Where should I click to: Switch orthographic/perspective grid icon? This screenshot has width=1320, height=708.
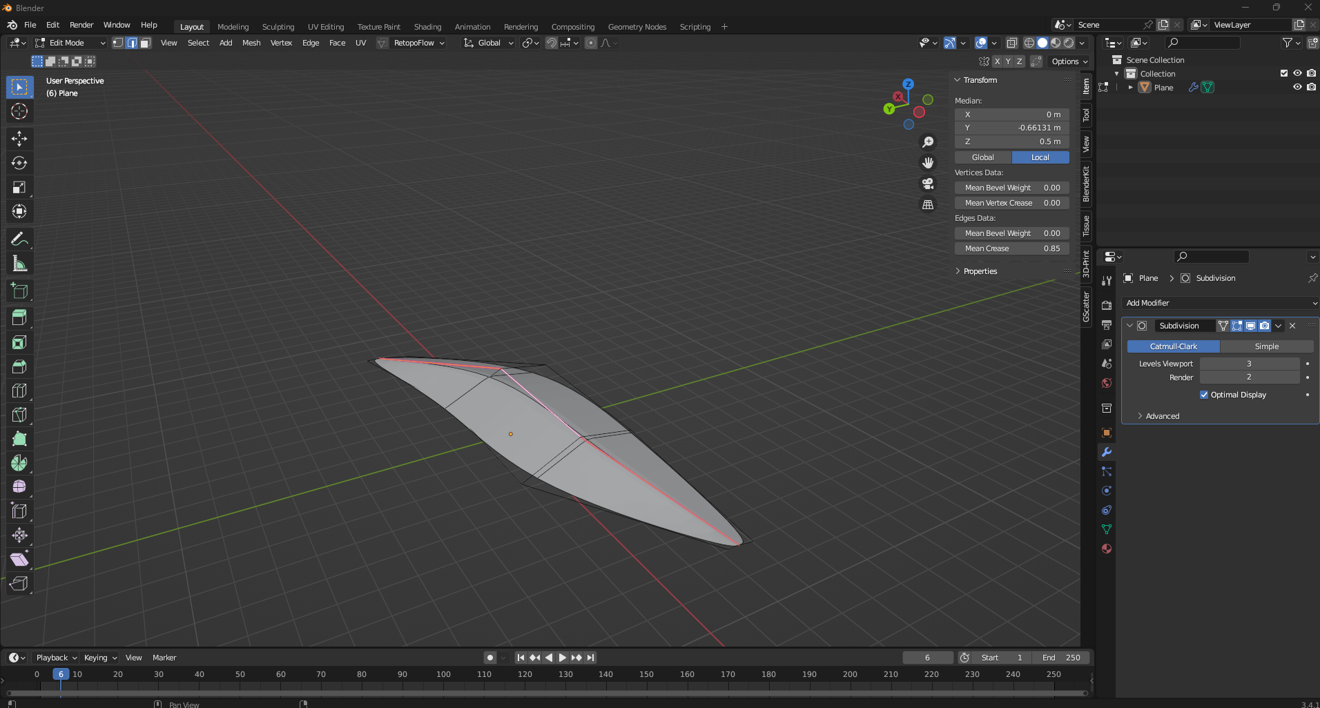point(928,205)
